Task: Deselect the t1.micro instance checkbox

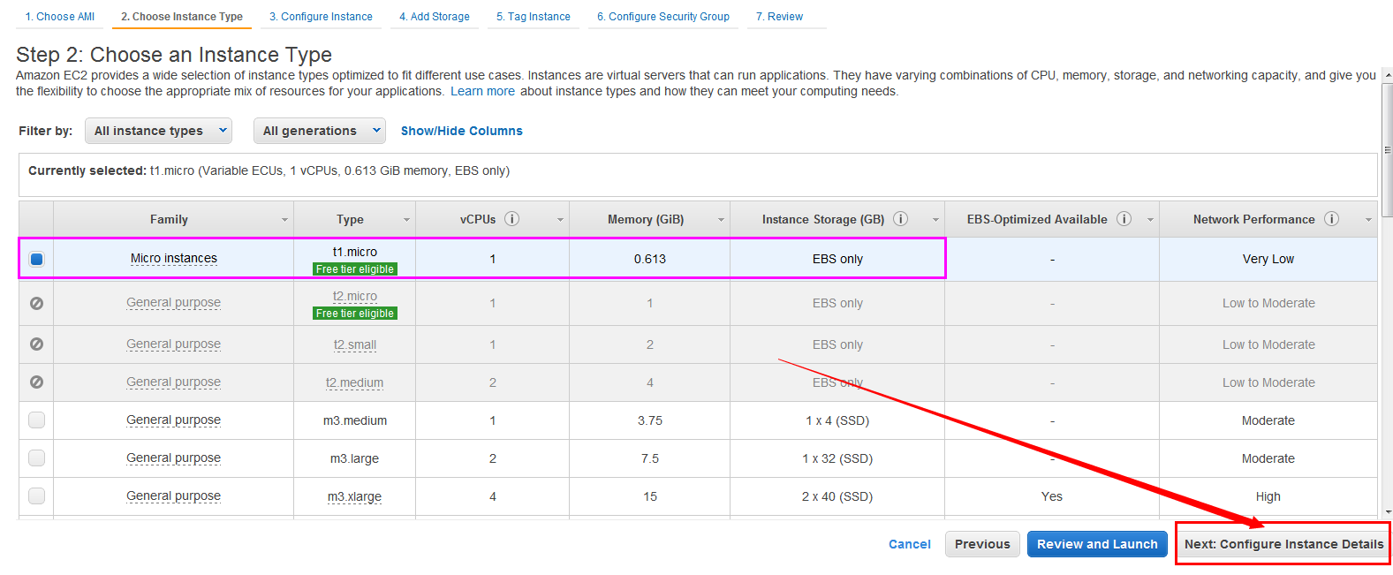Action: click(x=36, y=259)
